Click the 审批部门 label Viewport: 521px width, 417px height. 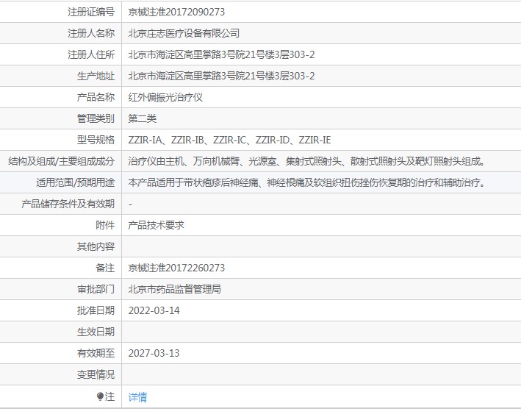96,289
